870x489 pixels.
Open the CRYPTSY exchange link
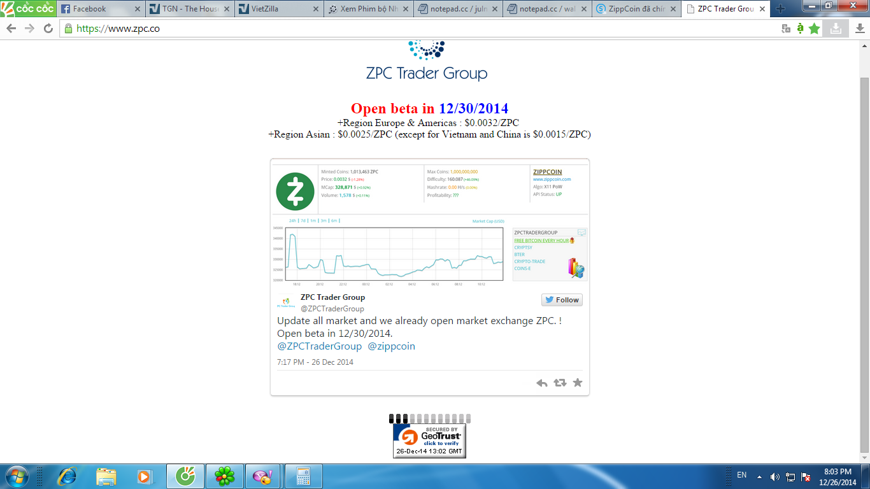tap(523, 248)
